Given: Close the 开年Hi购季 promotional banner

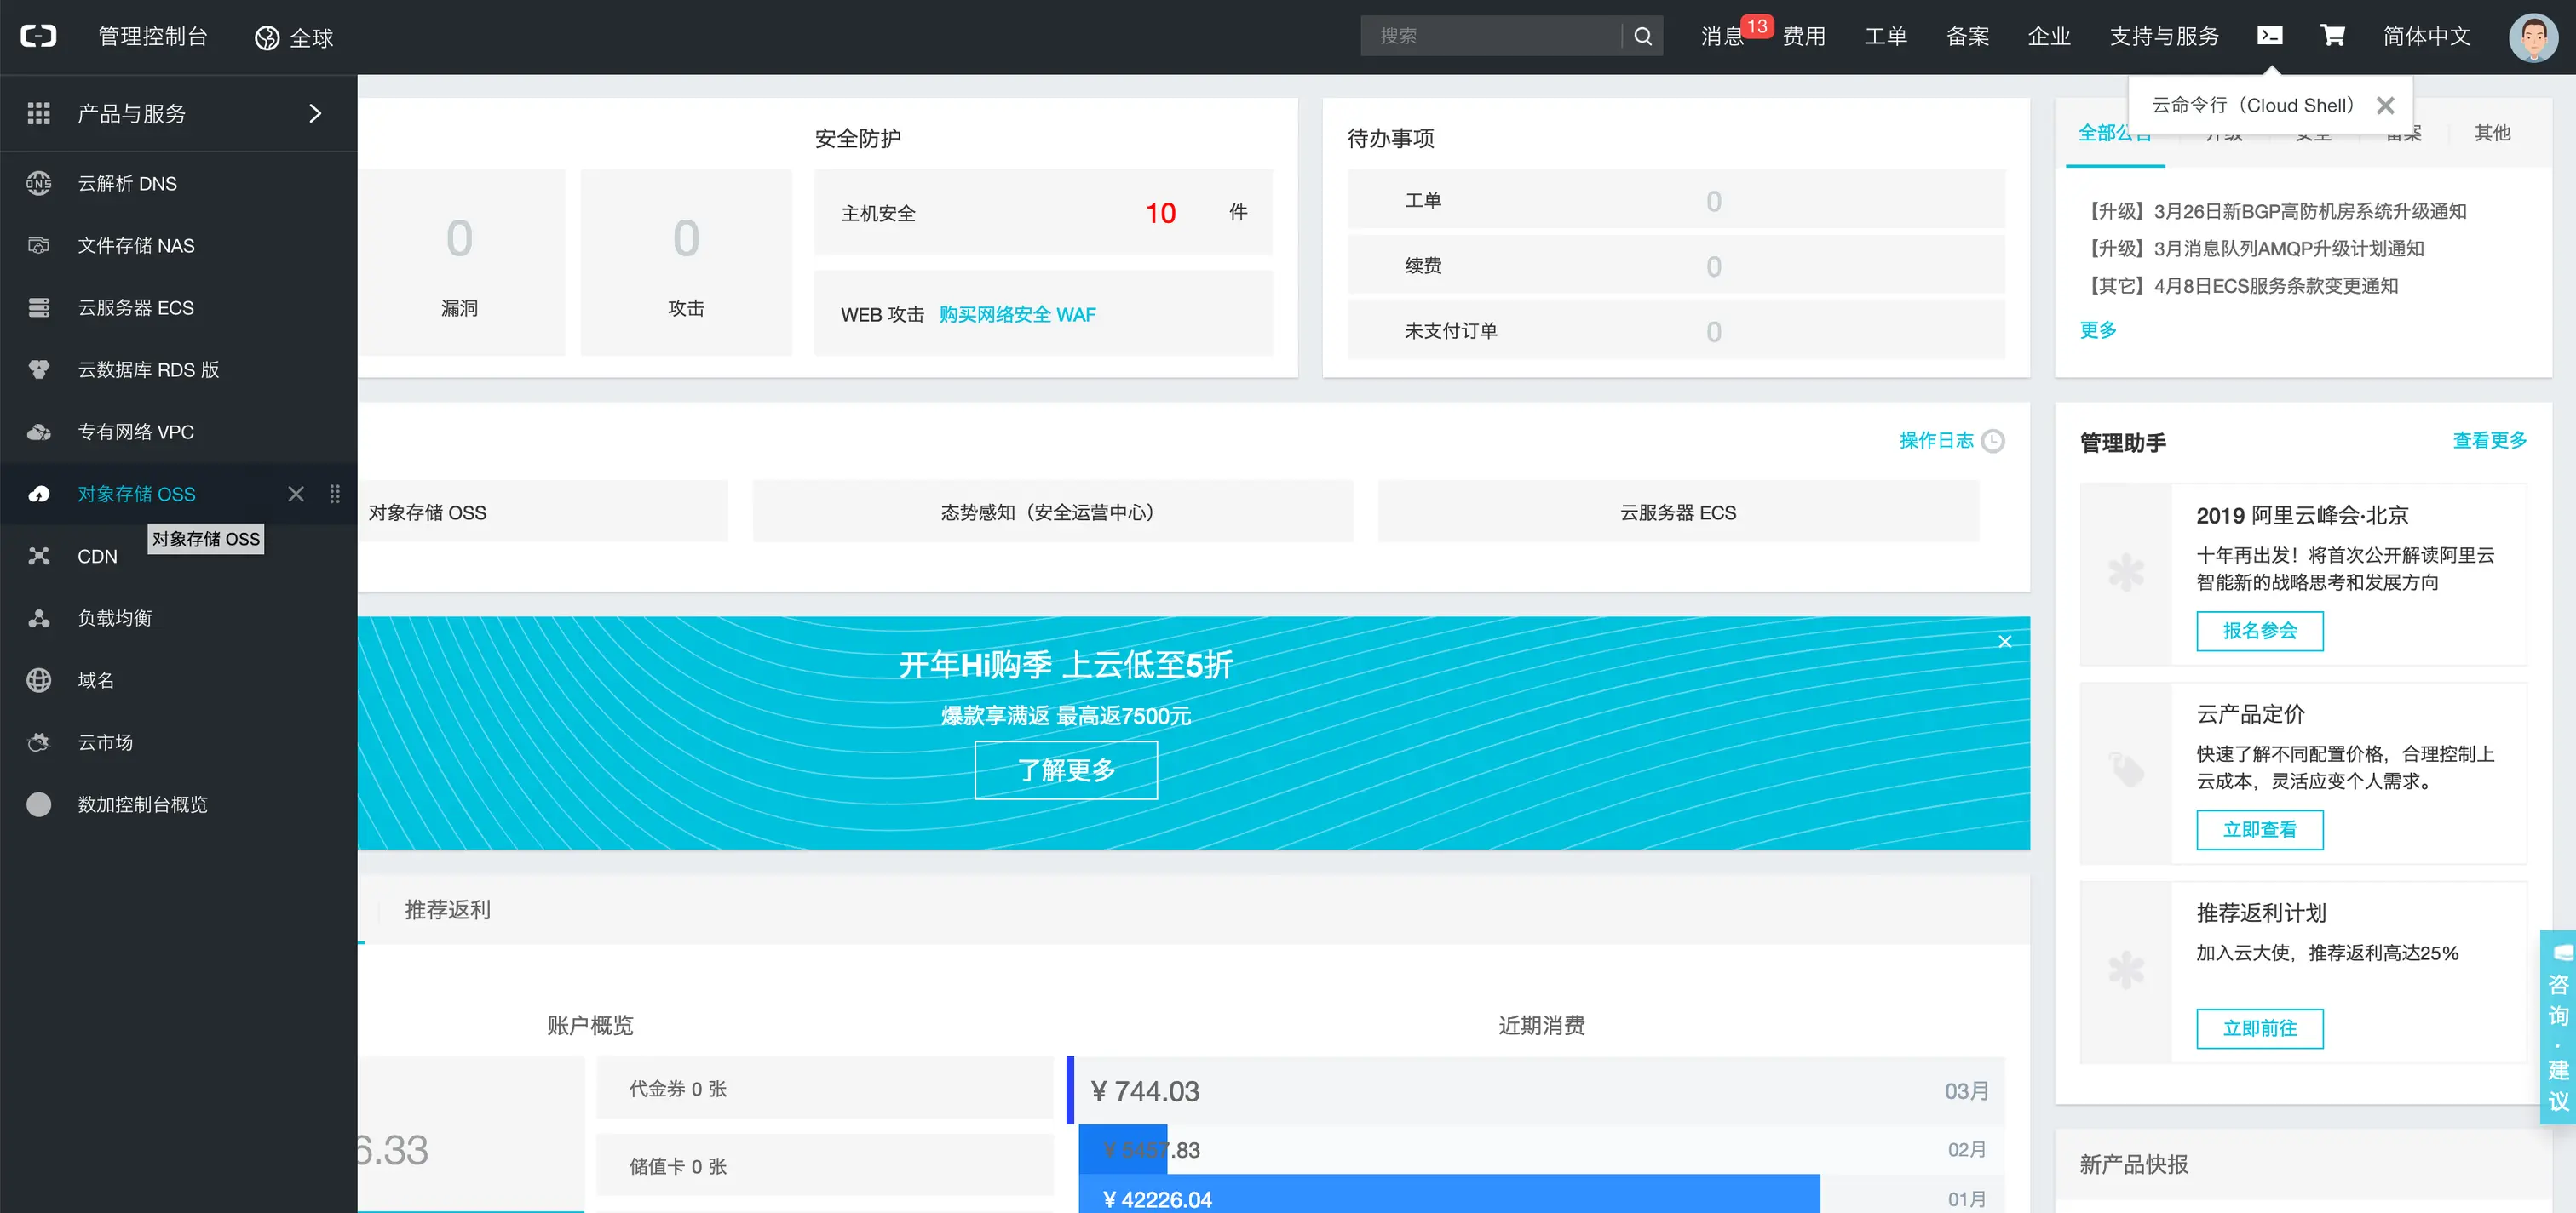Looking at the screenshot, I should point(2004,642).
